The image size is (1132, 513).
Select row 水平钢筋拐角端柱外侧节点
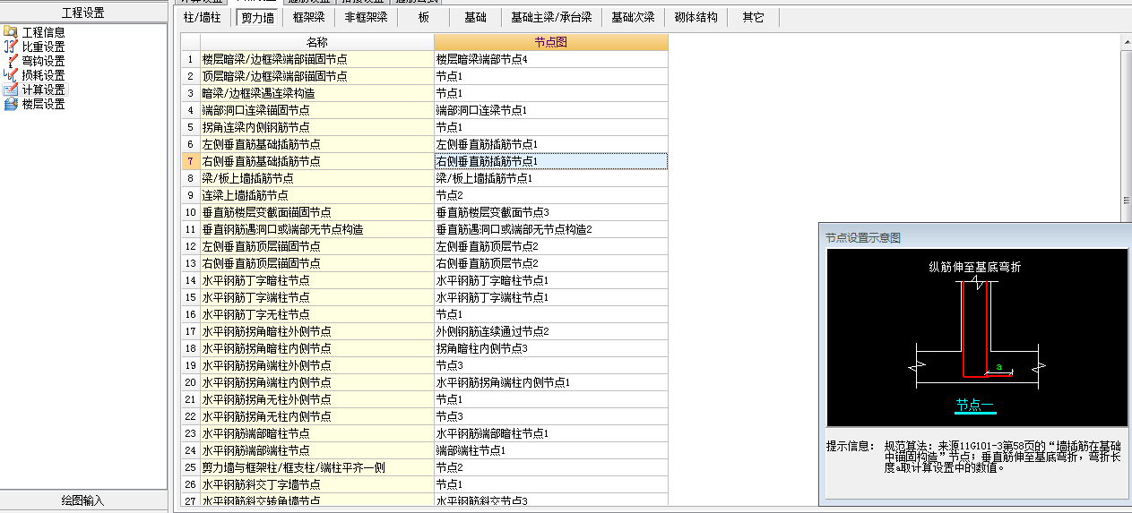(x=317, y=365)
